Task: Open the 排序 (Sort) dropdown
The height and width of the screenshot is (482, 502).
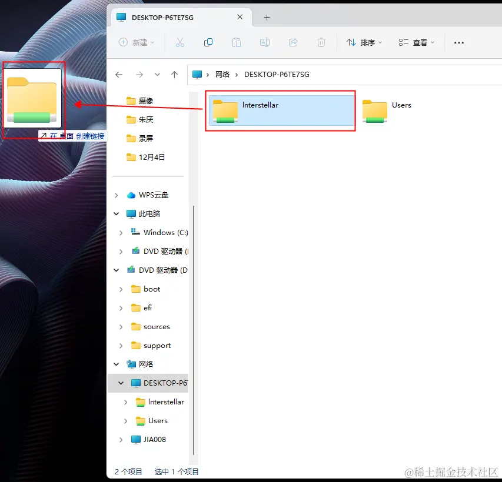Action: pos(364,42)
